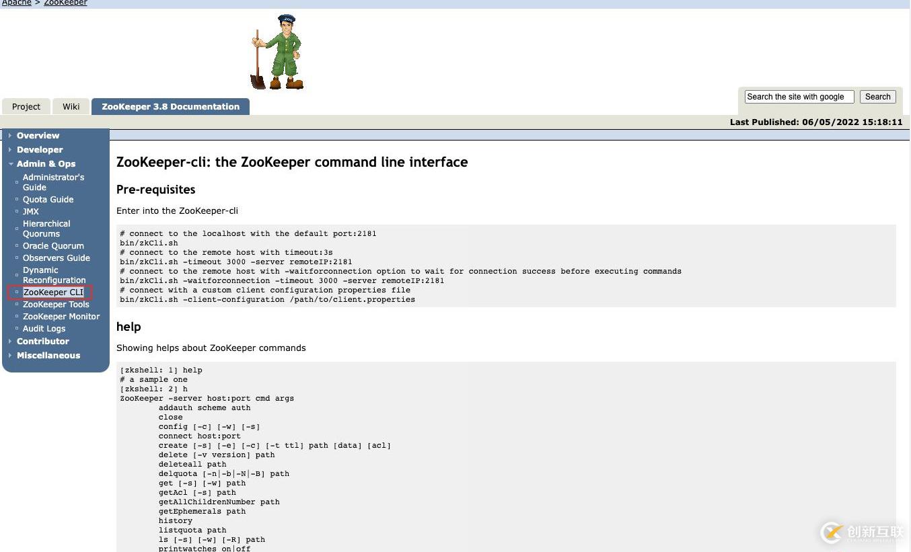The image size is (911, 552).
Task: Open the Quota Guide page
Action: click(x=48, y=200)
